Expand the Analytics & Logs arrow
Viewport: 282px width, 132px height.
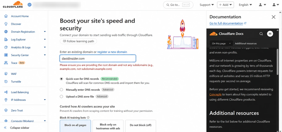[45, 47]
